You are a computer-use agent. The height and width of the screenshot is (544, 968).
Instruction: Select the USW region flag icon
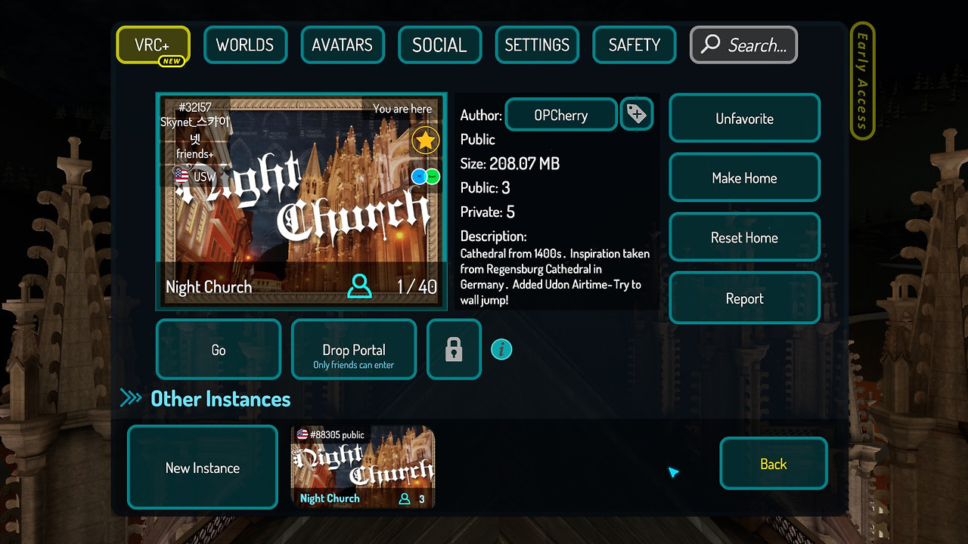[x=181, y=176]
